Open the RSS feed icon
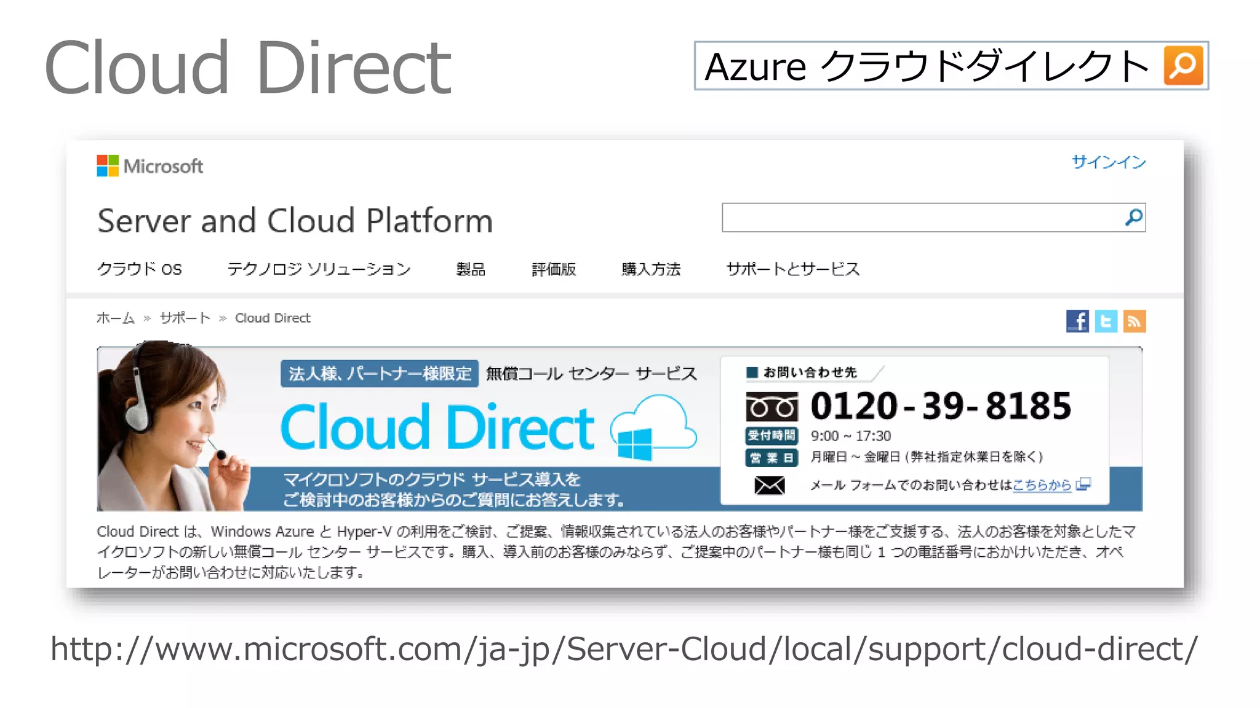Screen dimensions: 1260x708 click(1134, 321)
